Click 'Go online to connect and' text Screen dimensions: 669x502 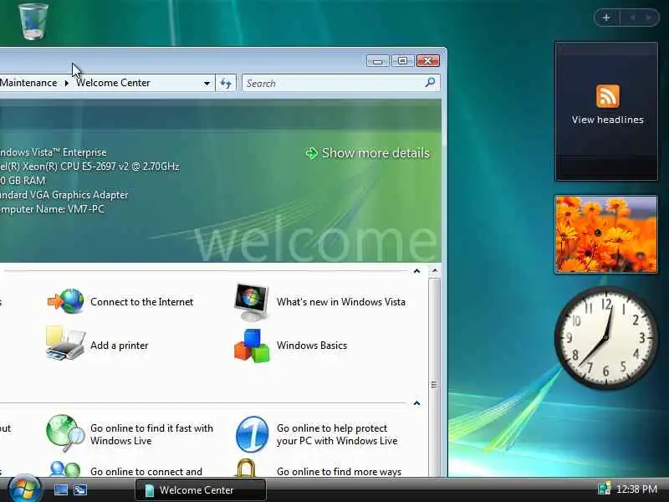click(146, 472)
